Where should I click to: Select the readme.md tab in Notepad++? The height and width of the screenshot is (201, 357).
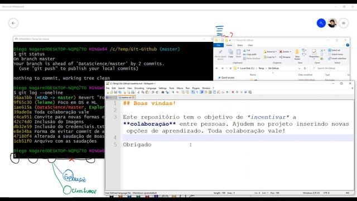[126, 97]
